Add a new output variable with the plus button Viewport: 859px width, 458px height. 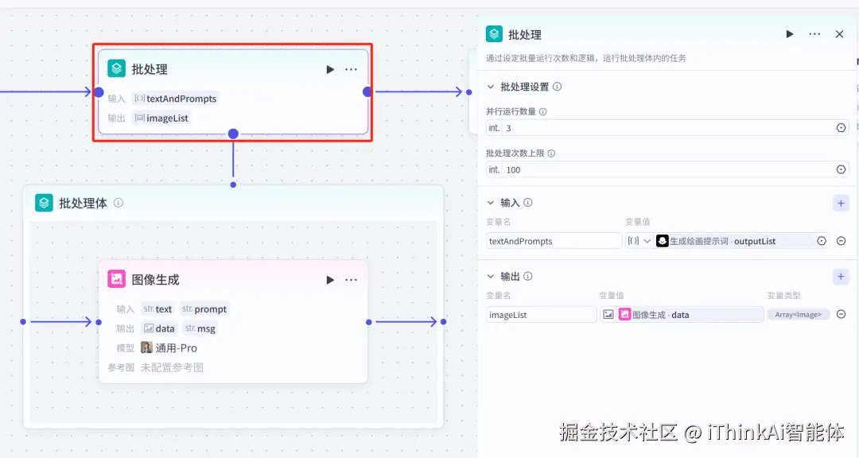[840, 276]
